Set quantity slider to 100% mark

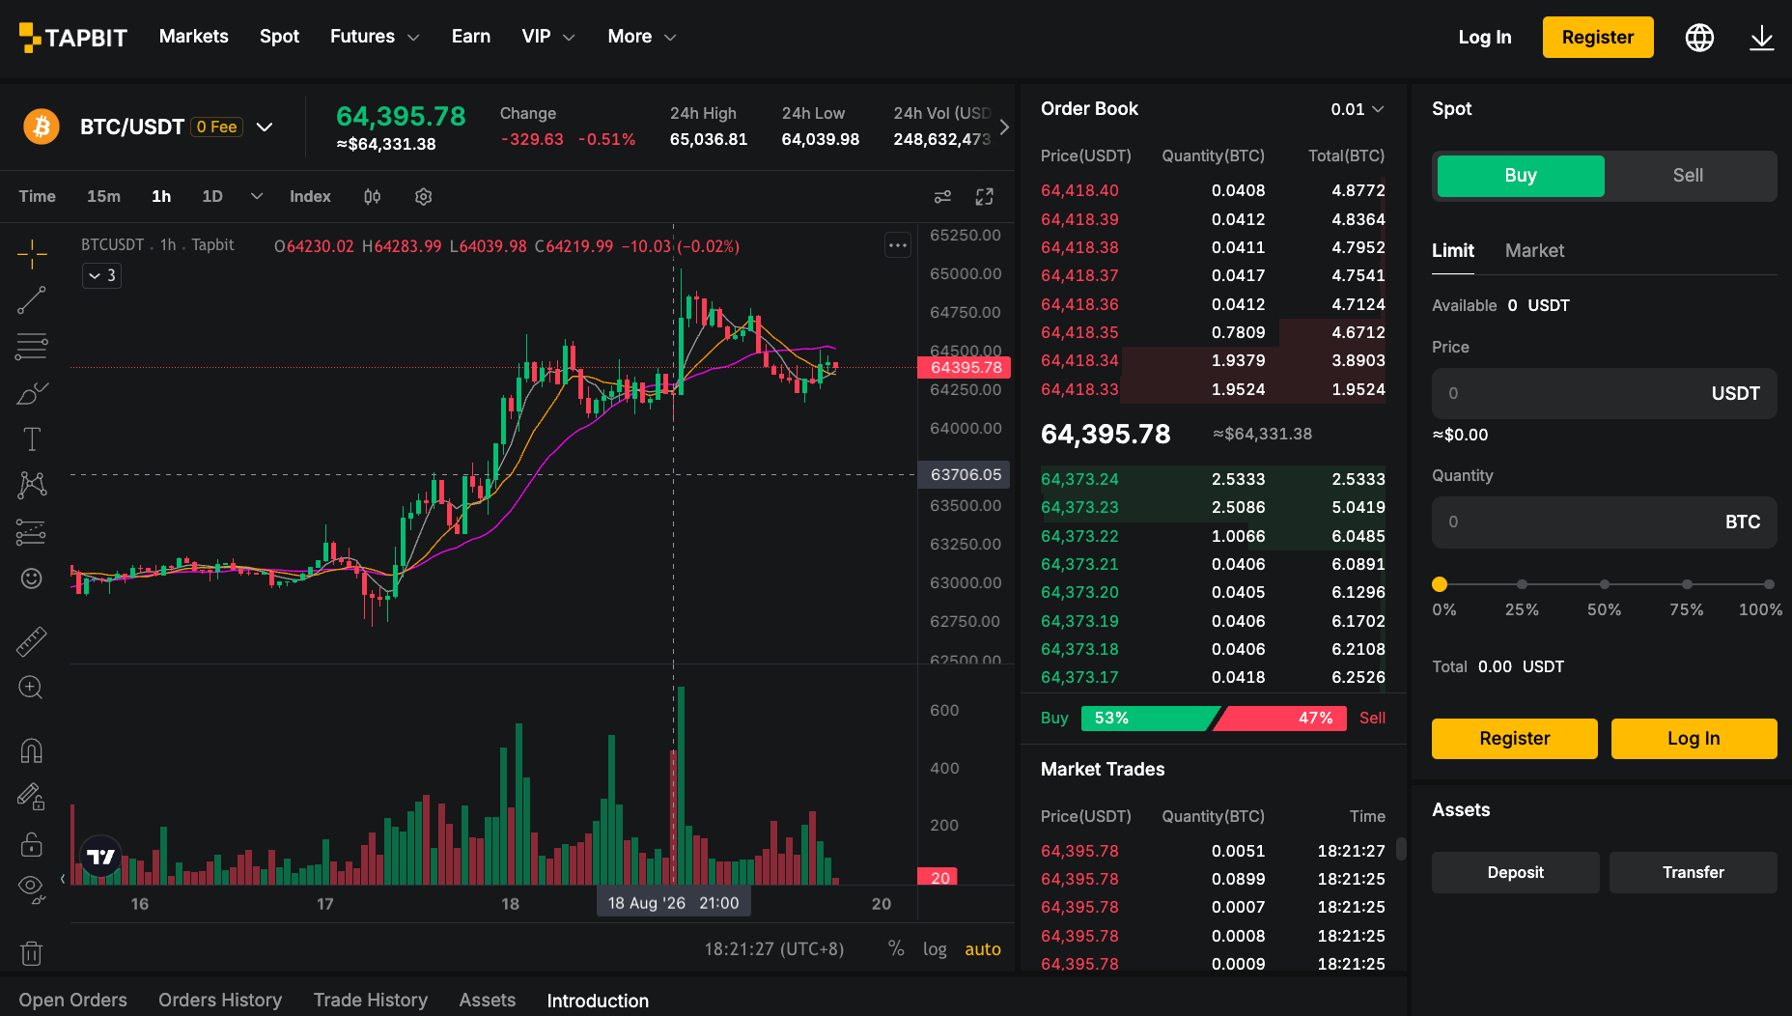point(1769,584)
